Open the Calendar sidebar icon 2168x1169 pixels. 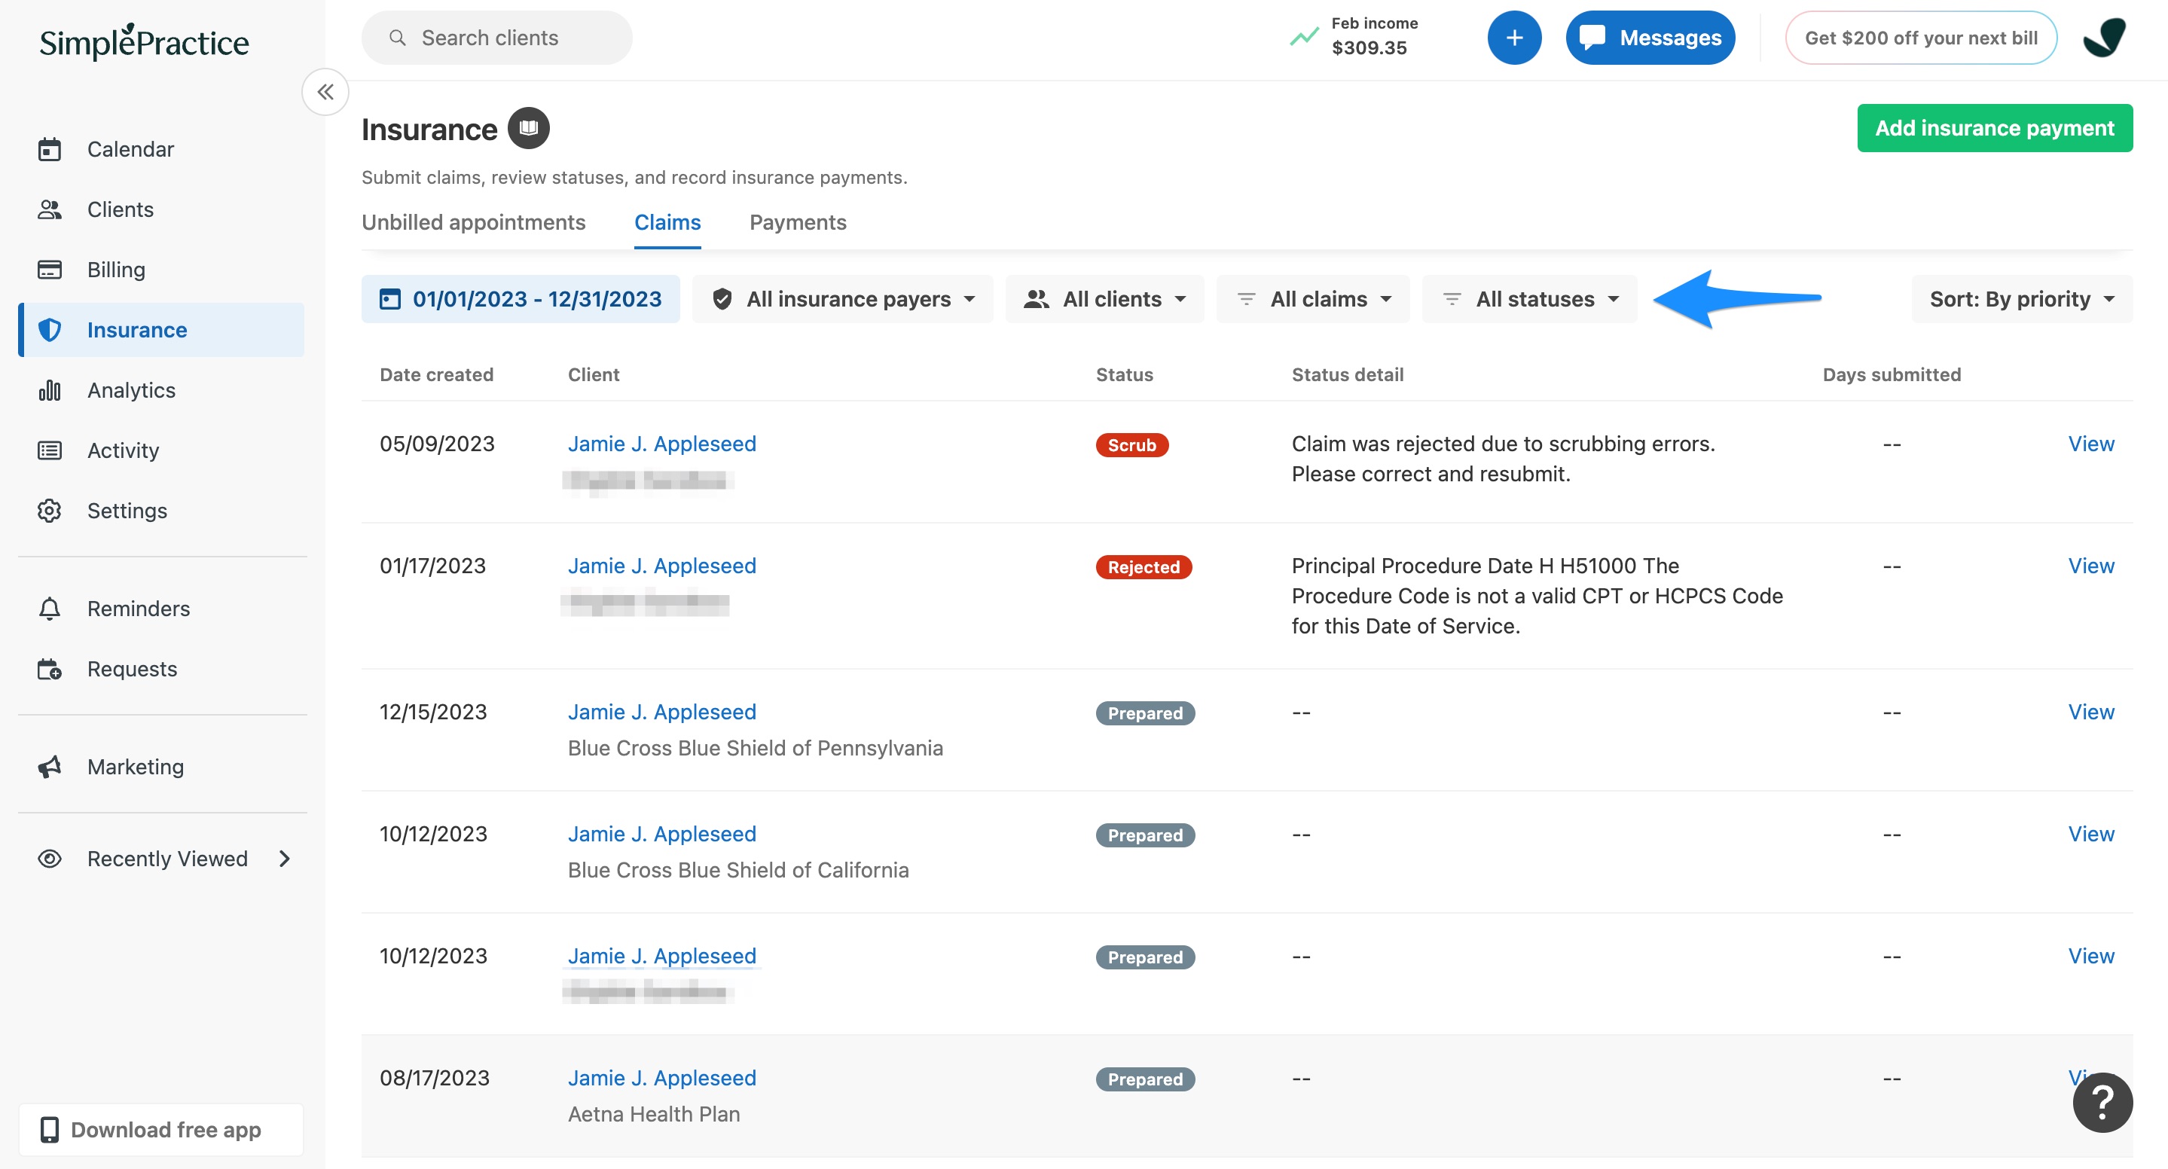[x=50, y=149]
